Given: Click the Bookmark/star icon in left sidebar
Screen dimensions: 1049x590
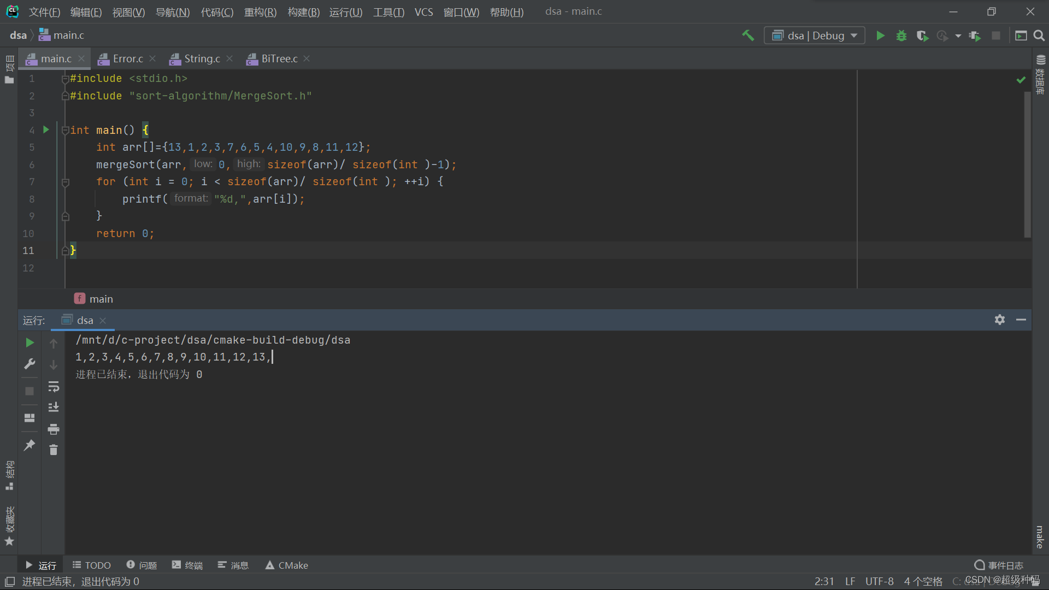Looking at the screenshot, I should click(x=9, y=546).
